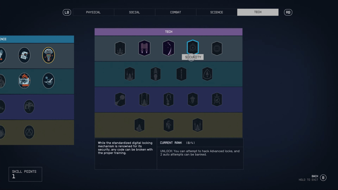Select the Engine Systems skill badge
This screenshot has width=338, height=190.
pyautogui.click(x=156, y=74)
